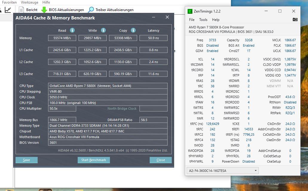Click the CPU Type field value
The image size is (308, 191).
click(108, 86)
